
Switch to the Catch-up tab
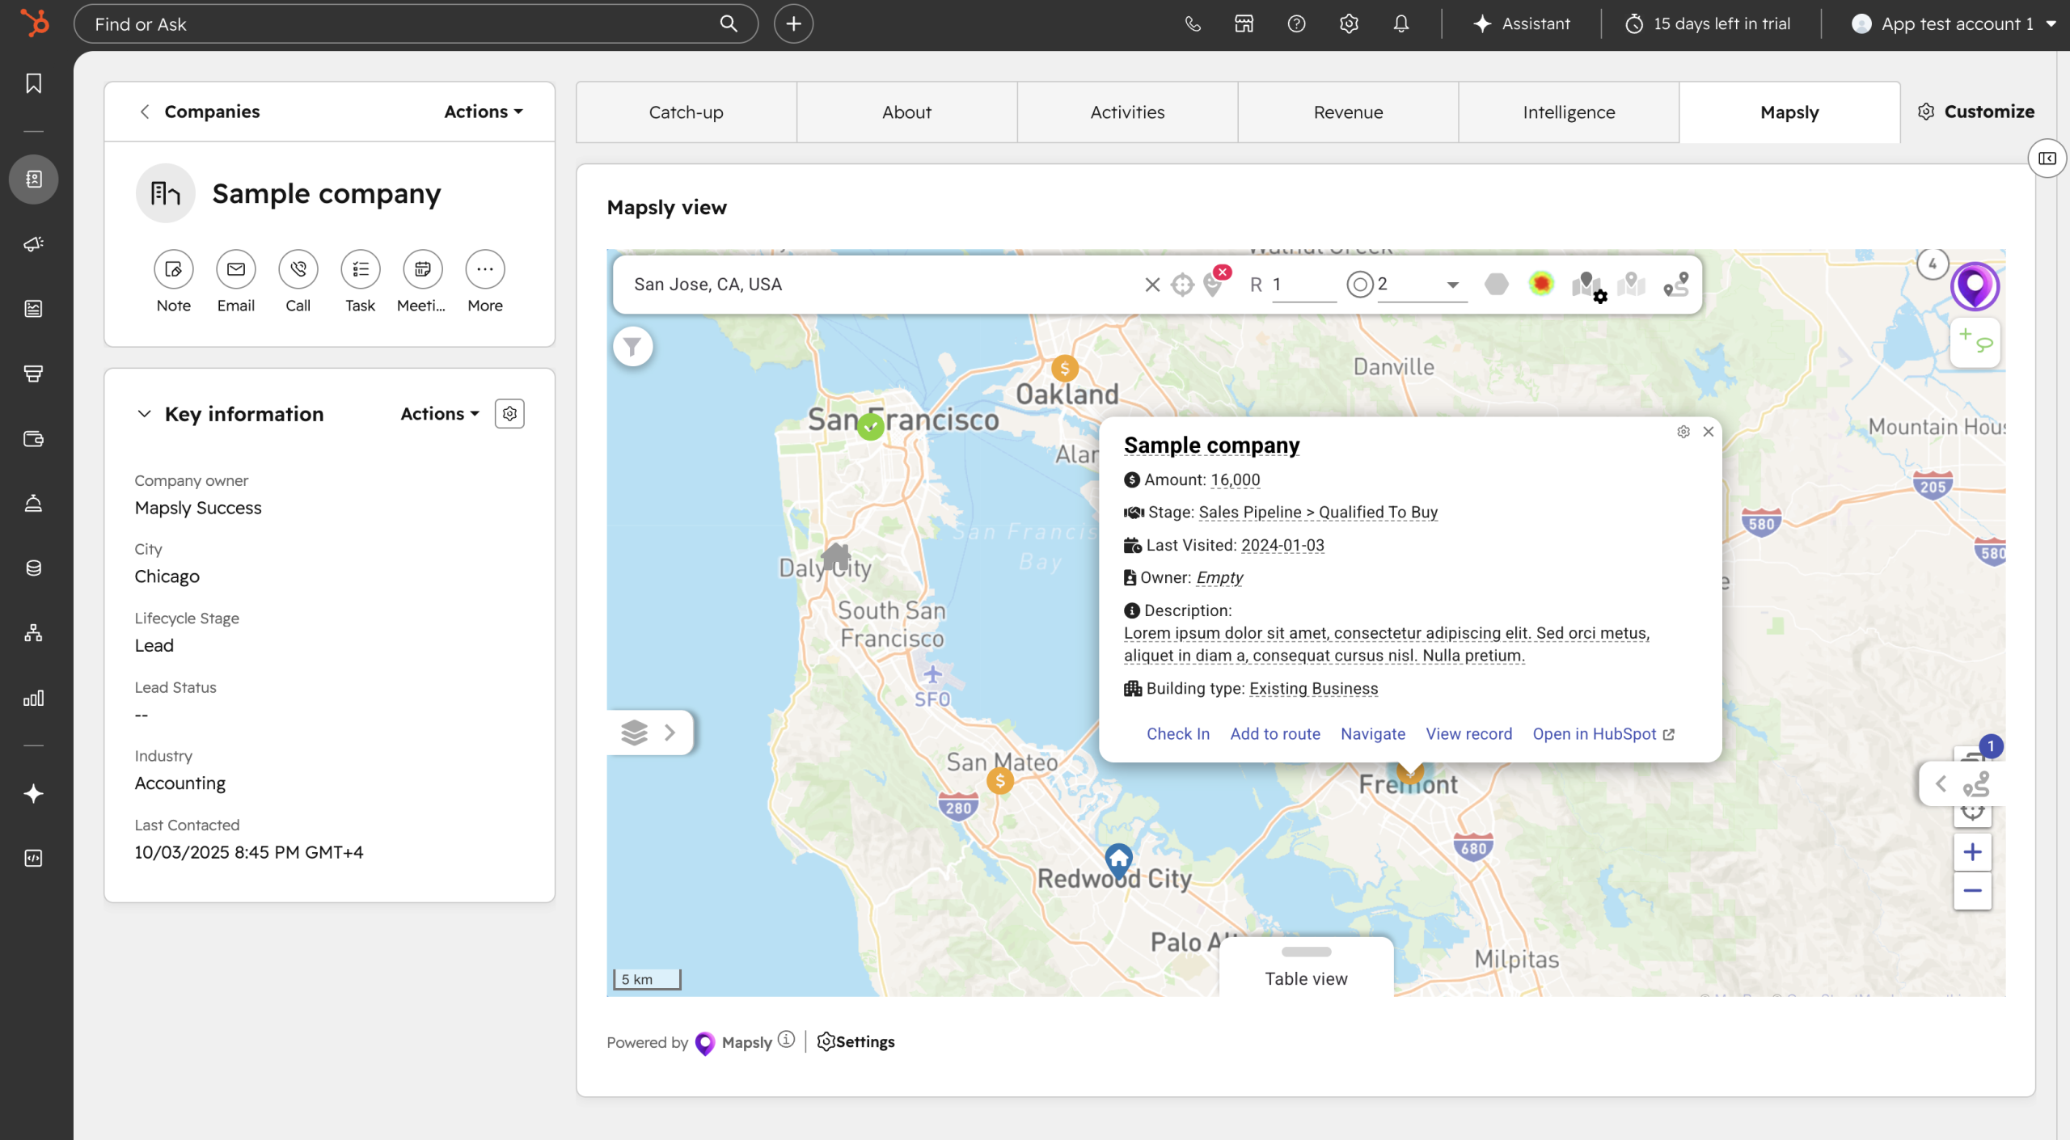click(x=686, y=112)
